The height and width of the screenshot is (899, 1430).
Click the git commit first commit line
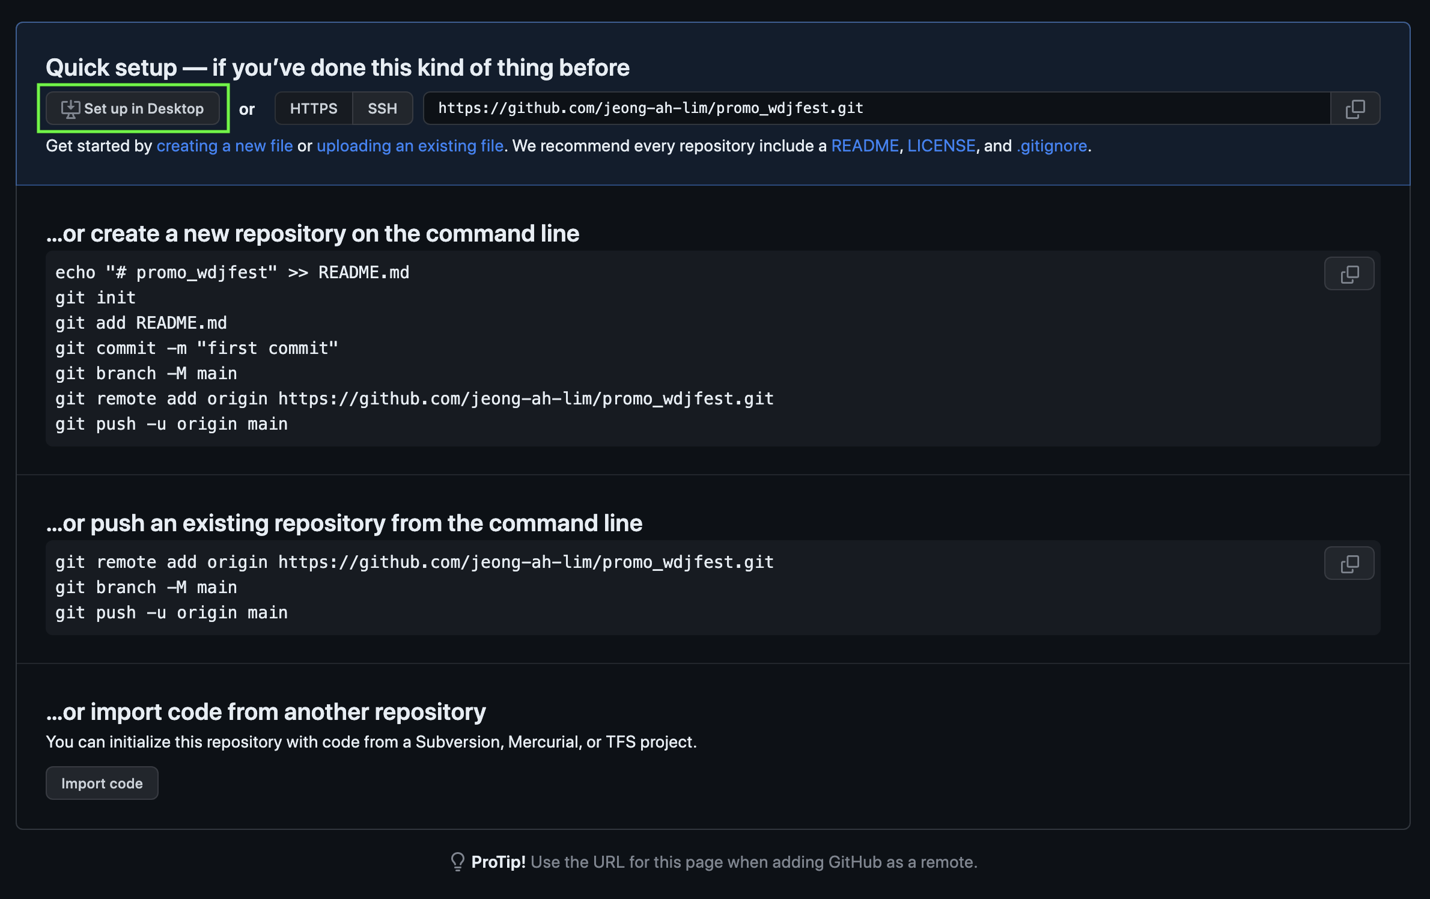pyautogui.click(x=196, y=349)
